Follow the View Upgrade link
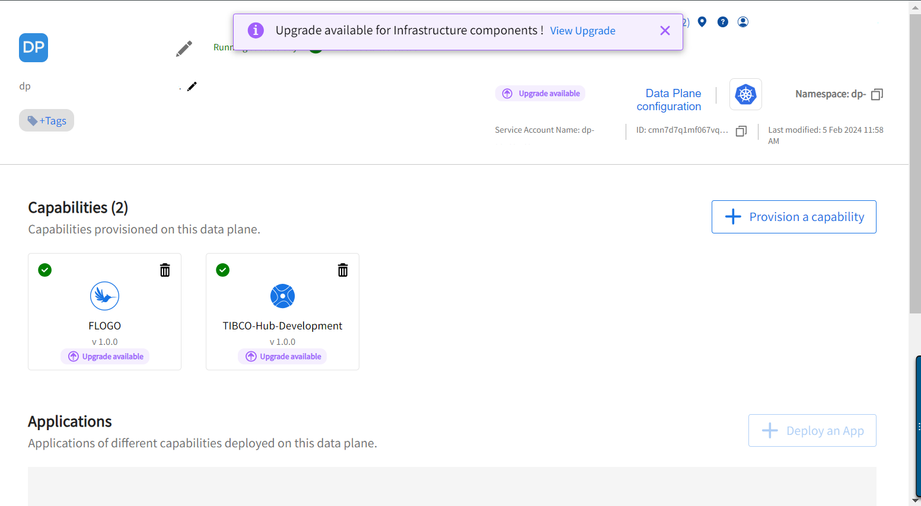The width and height of the screenshot is (921, 506). pos(582,31)
